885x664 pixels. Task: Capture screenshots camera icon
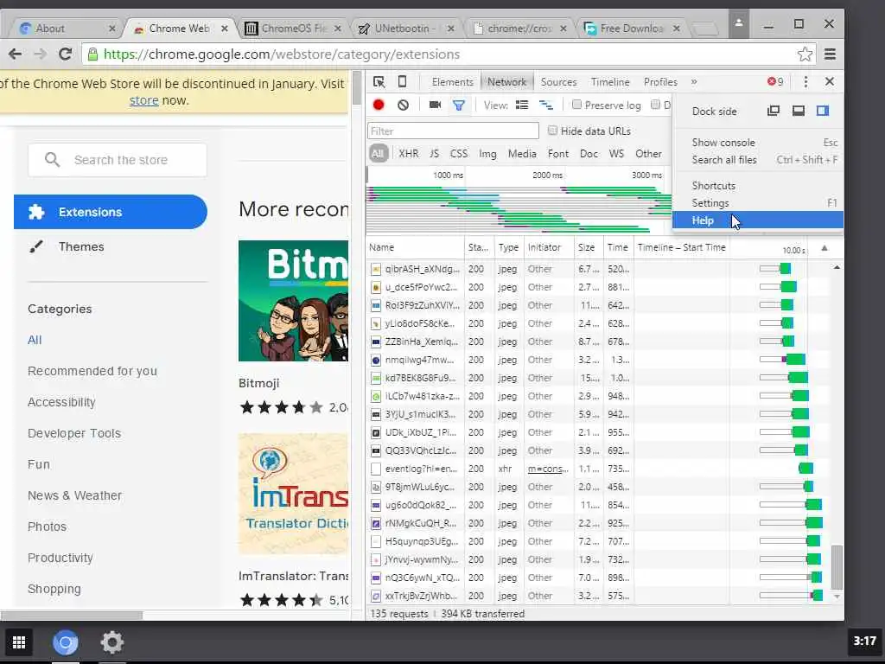pos(435,105)
